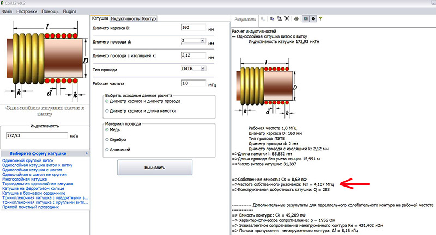This screenshot has height=235, width=436.
Task: Click the second copy icon with curved arrow
Action: point(280,18)
